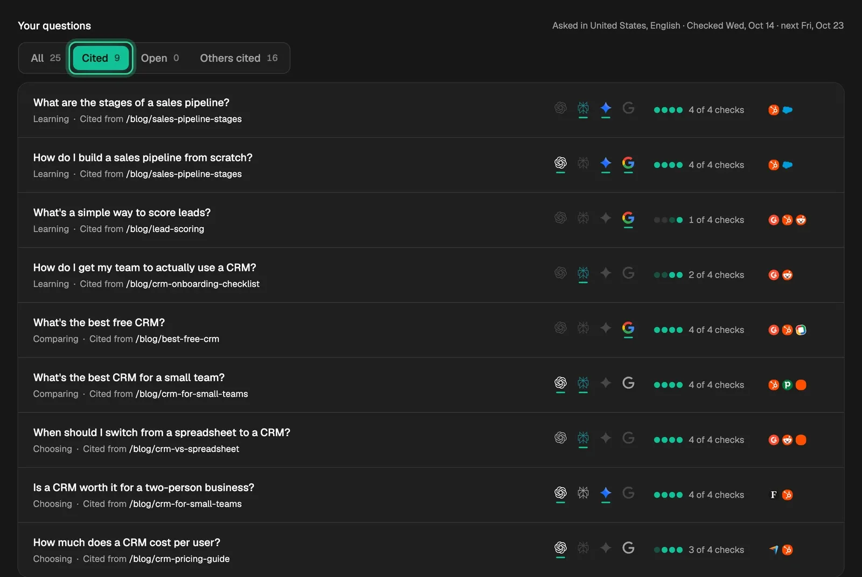
Task: Click '1 of 4 checks' progress dots
Action: pos(668,220)
